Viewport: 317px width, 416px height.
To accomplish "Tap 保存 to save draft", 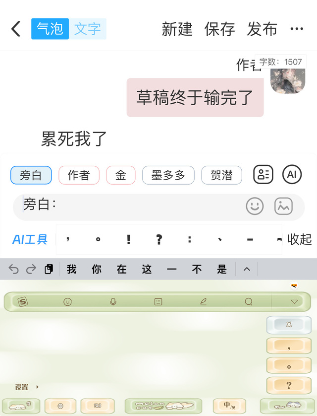I will 219,29.
